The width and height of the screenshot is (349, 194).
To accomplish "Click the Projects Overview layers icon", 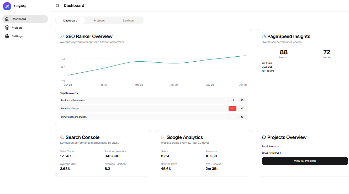I will tap(264, 137).
